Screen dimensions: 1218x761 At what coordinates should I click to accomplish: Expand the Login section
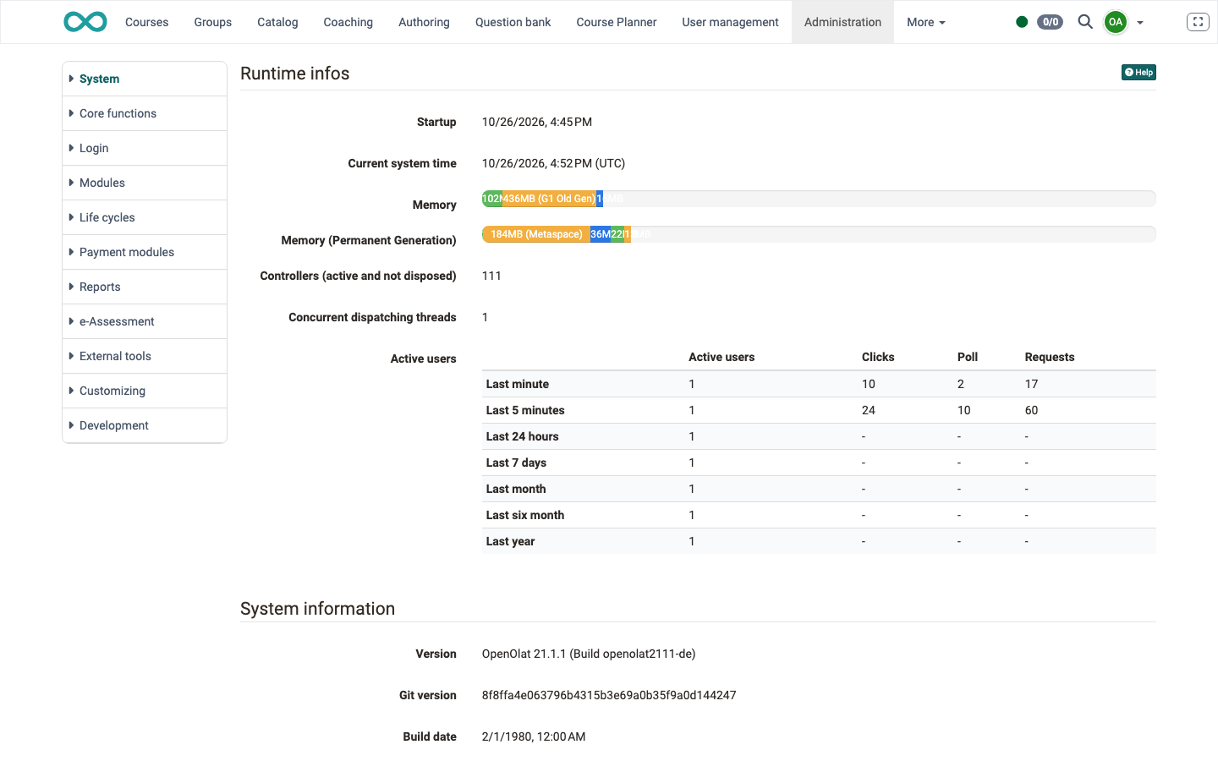(x=145, y=148)
